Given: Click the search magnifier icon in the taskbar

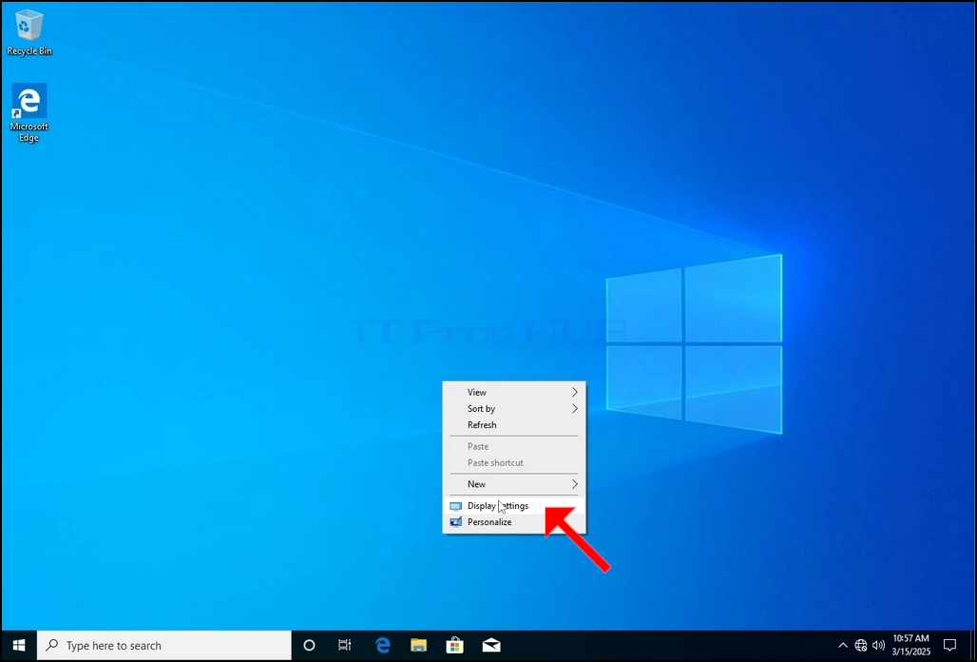Looking at the screenshot, I should point(53,645).
